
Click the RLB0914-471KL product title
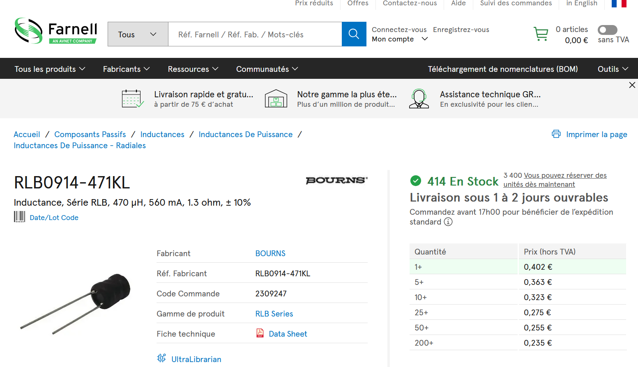72,183
